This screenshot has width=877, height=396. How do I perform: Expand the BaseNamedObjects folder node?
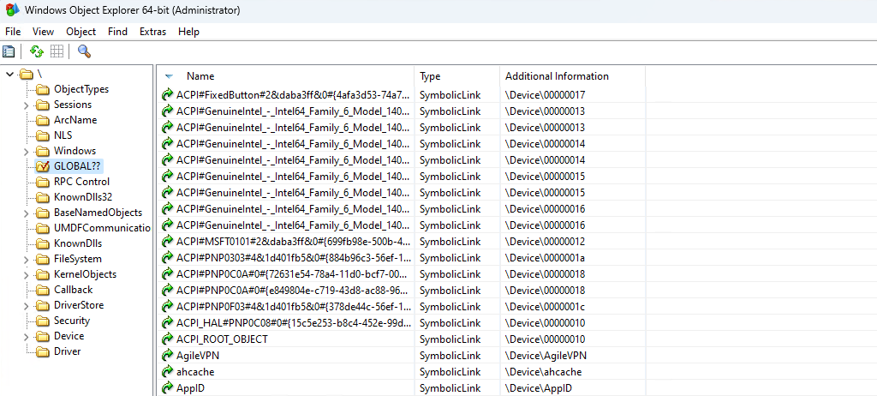pos(26,213)
